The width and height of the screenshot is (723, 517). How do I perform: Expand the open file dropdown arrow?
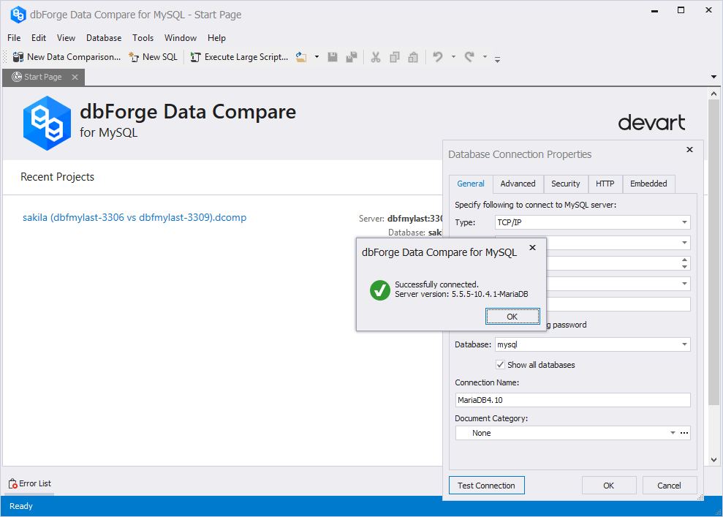pos(317,57)
